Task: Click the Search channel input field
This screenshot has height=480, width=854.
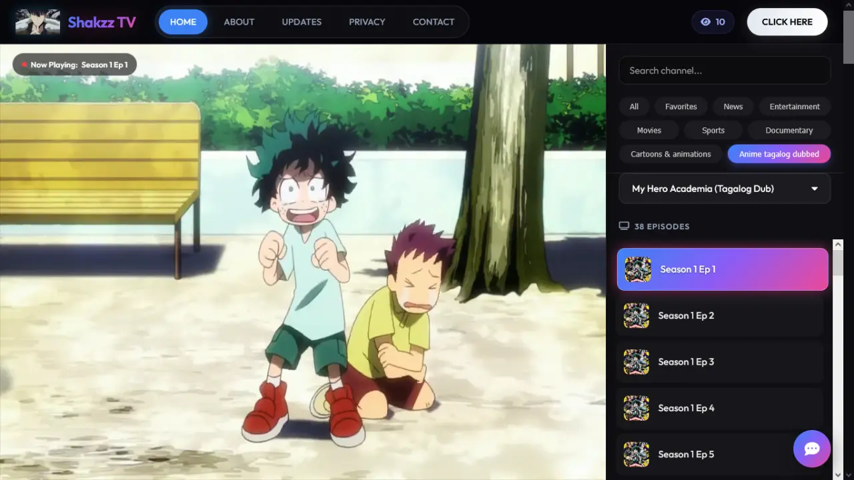Action: click(725, 71)
